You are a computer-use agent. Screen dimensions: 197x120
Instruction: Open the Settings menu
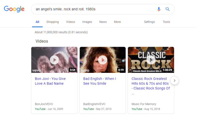[149, 22]
